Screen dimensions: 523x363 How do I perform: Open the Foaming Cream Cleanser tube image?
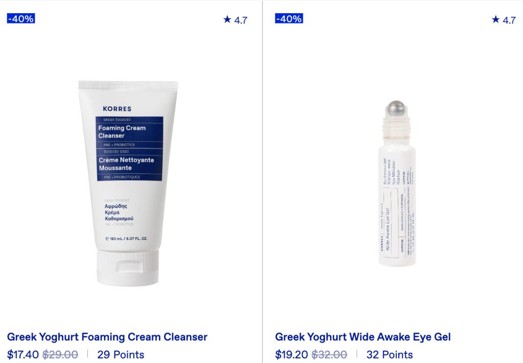tap(128, 183)
